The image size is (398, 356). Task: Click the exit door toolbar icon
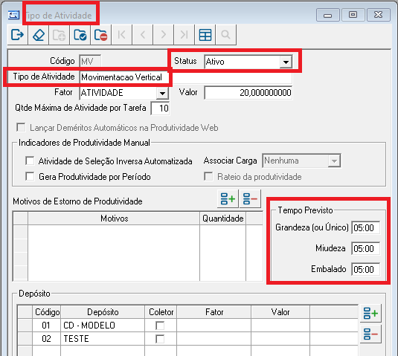[x=17, y=35]
